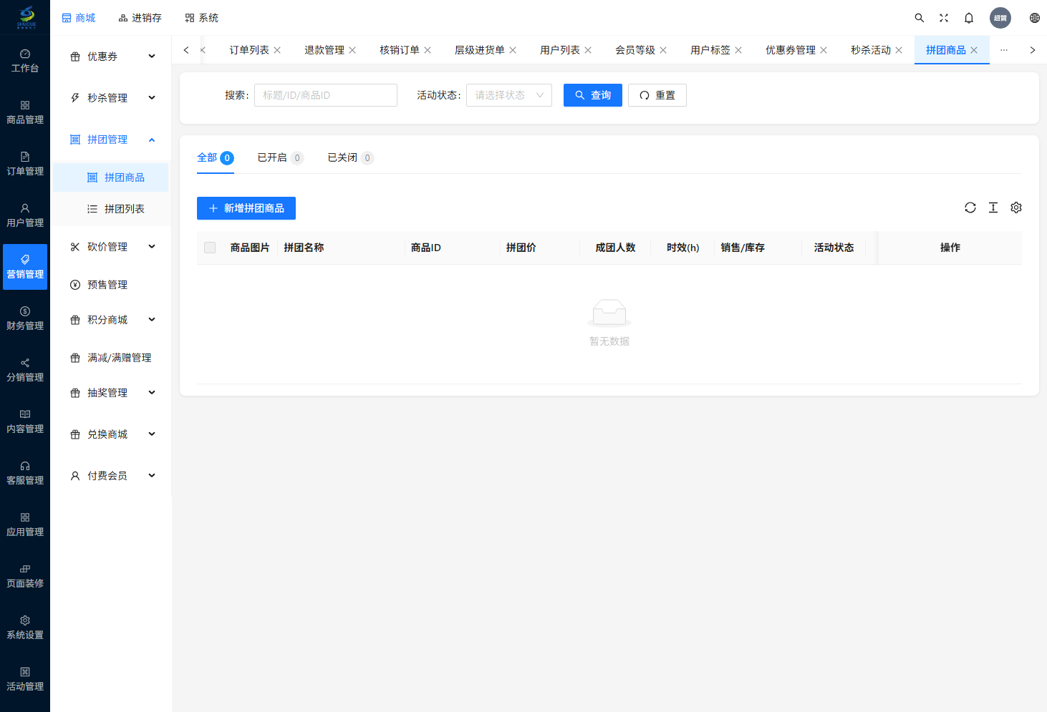Image resolution: width=1047 pixels, height=712 pixels.
Task: Click the 查询 search button
Action: tap(593, 95)
